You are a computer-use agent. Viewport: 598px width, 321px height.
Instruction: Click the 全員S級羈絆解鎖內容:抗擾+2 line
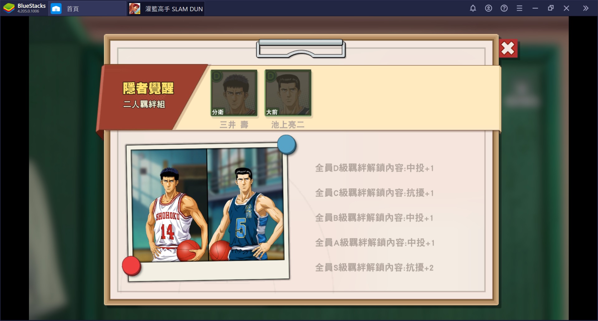[374, 268]
